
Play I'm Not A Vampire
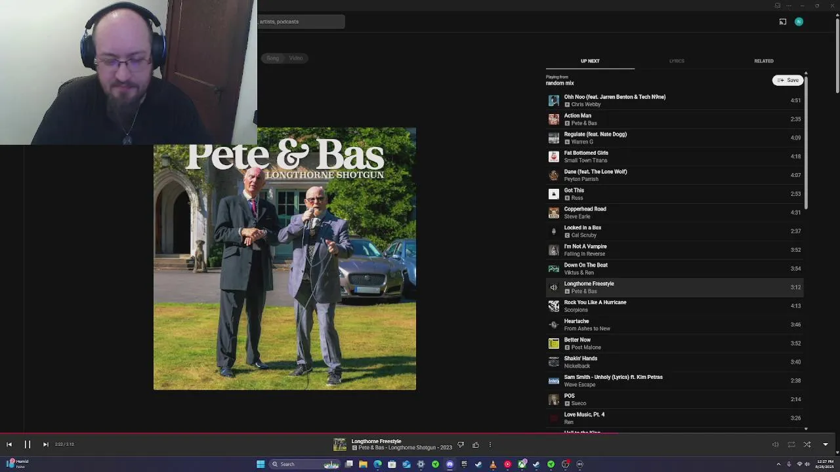(x=675, y=250)
